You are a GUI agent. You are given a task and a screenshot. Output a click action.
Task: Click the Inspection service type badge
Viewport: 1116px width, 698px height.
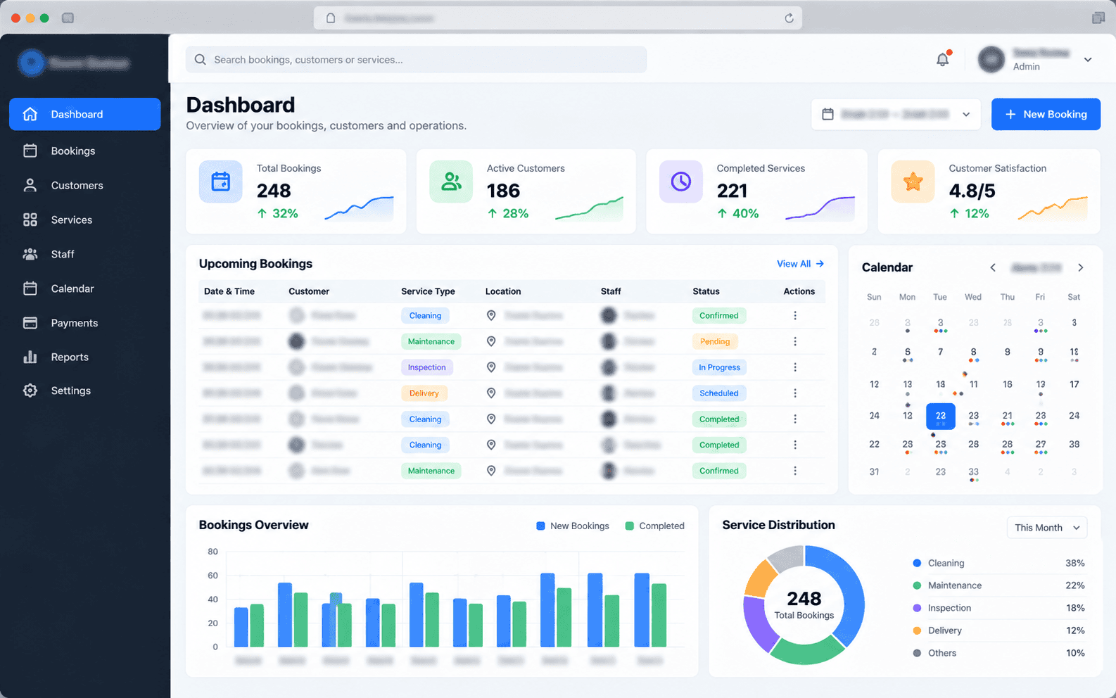tap(426, 367)
